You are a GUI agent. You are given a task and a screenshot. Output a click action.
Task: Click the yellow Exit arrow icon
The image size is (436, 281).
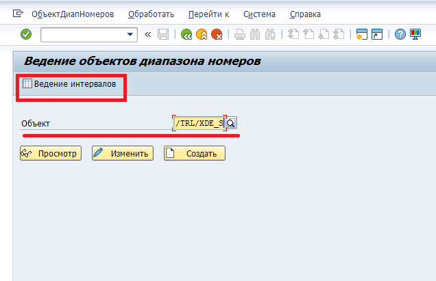pos(202,34)
